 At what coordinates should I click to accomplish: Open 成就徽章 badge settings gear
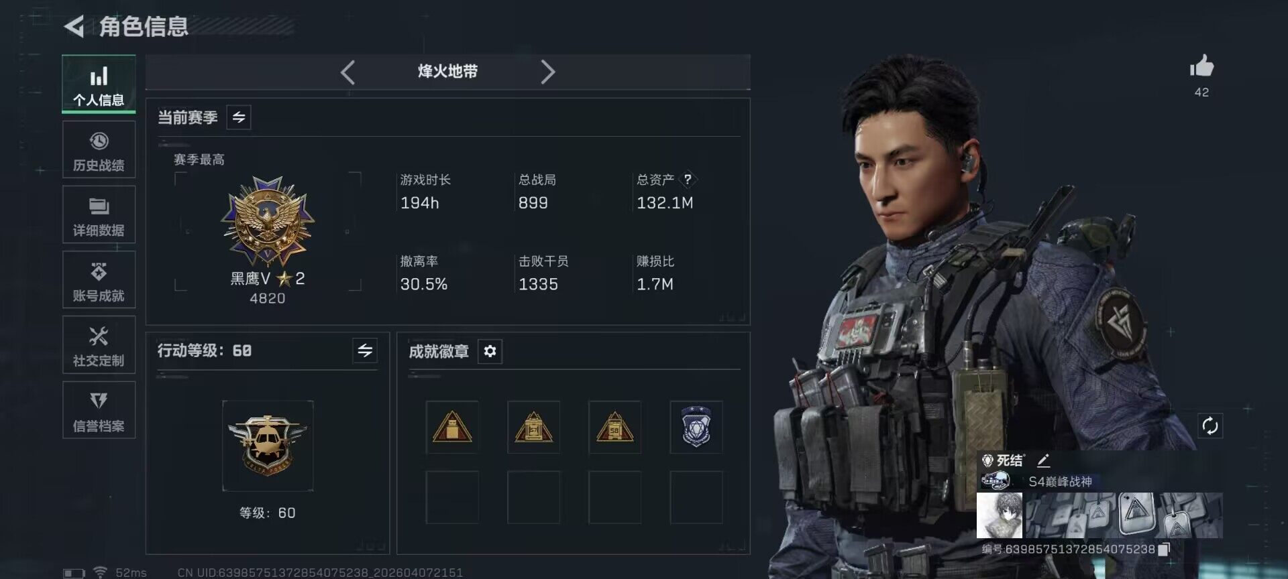click(x=490, y=351)
